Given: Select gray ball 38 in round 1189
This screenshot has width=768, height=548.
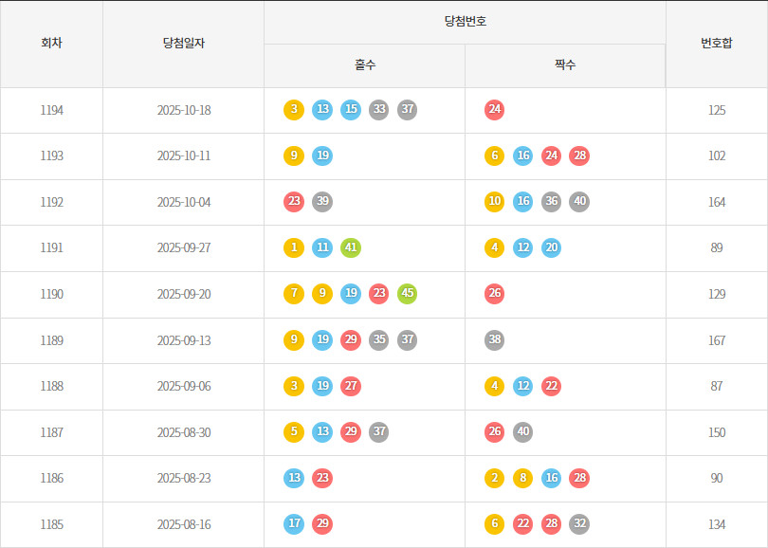Looking at the screenshot, I should coord(494,340).
